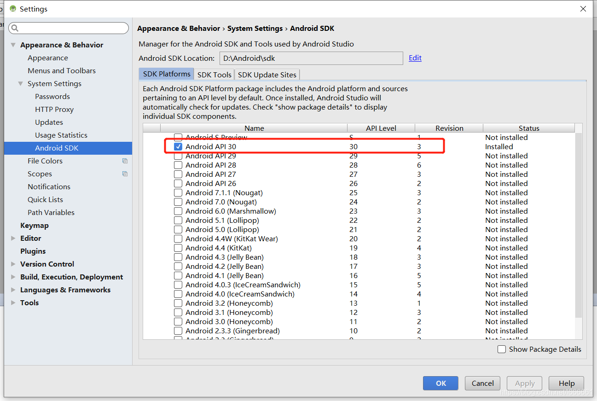Open the HTTP Proxy settings page
Viewport: 597px width, 401px height.
[54, 109]
